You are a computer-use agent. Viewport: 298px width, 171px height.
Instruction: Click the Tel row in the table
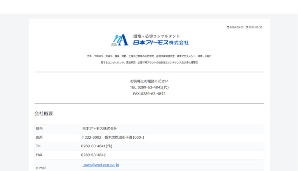pyautogui.click(x=103, y=146)
